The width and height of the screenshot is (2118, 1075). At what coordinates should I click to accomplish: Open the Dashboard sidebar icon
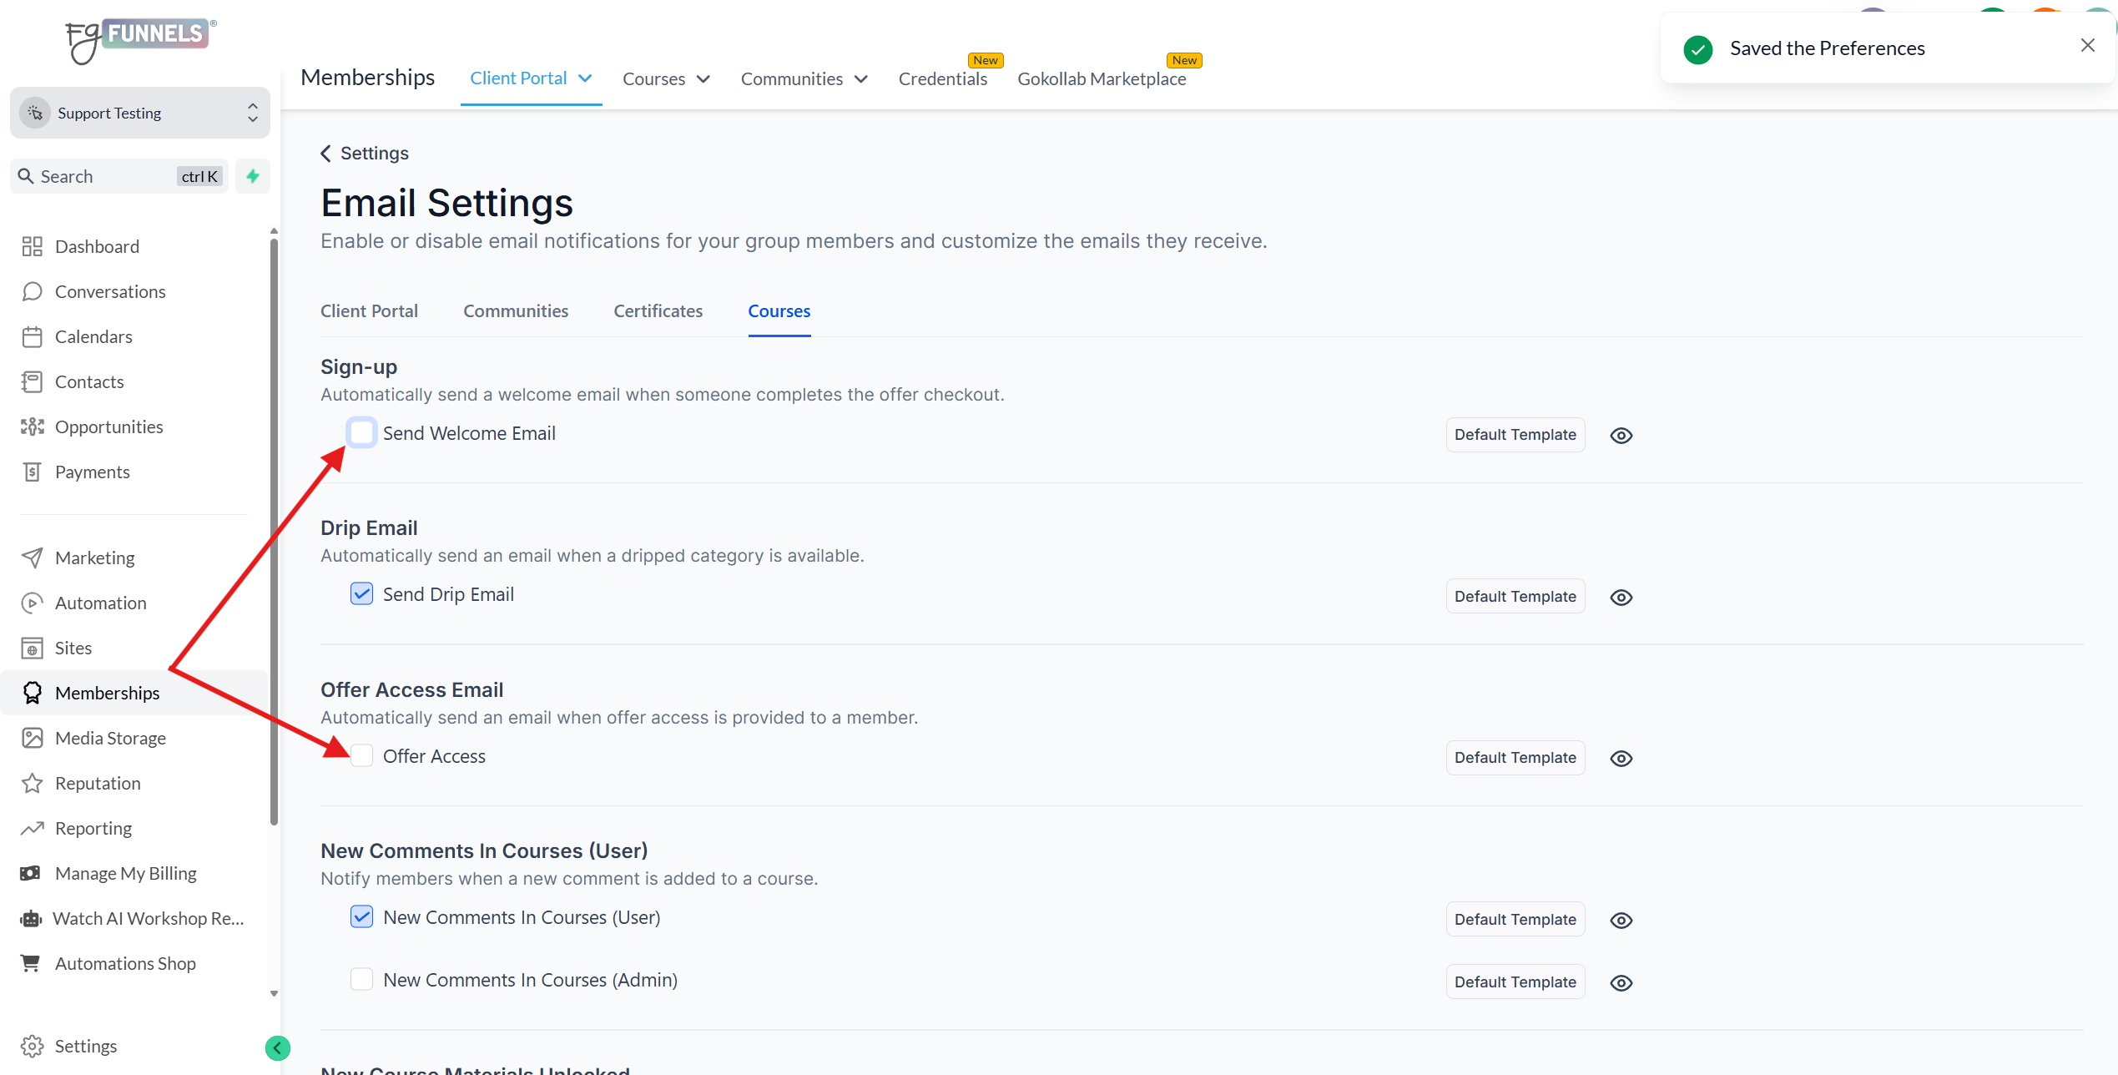click(32, 246)
